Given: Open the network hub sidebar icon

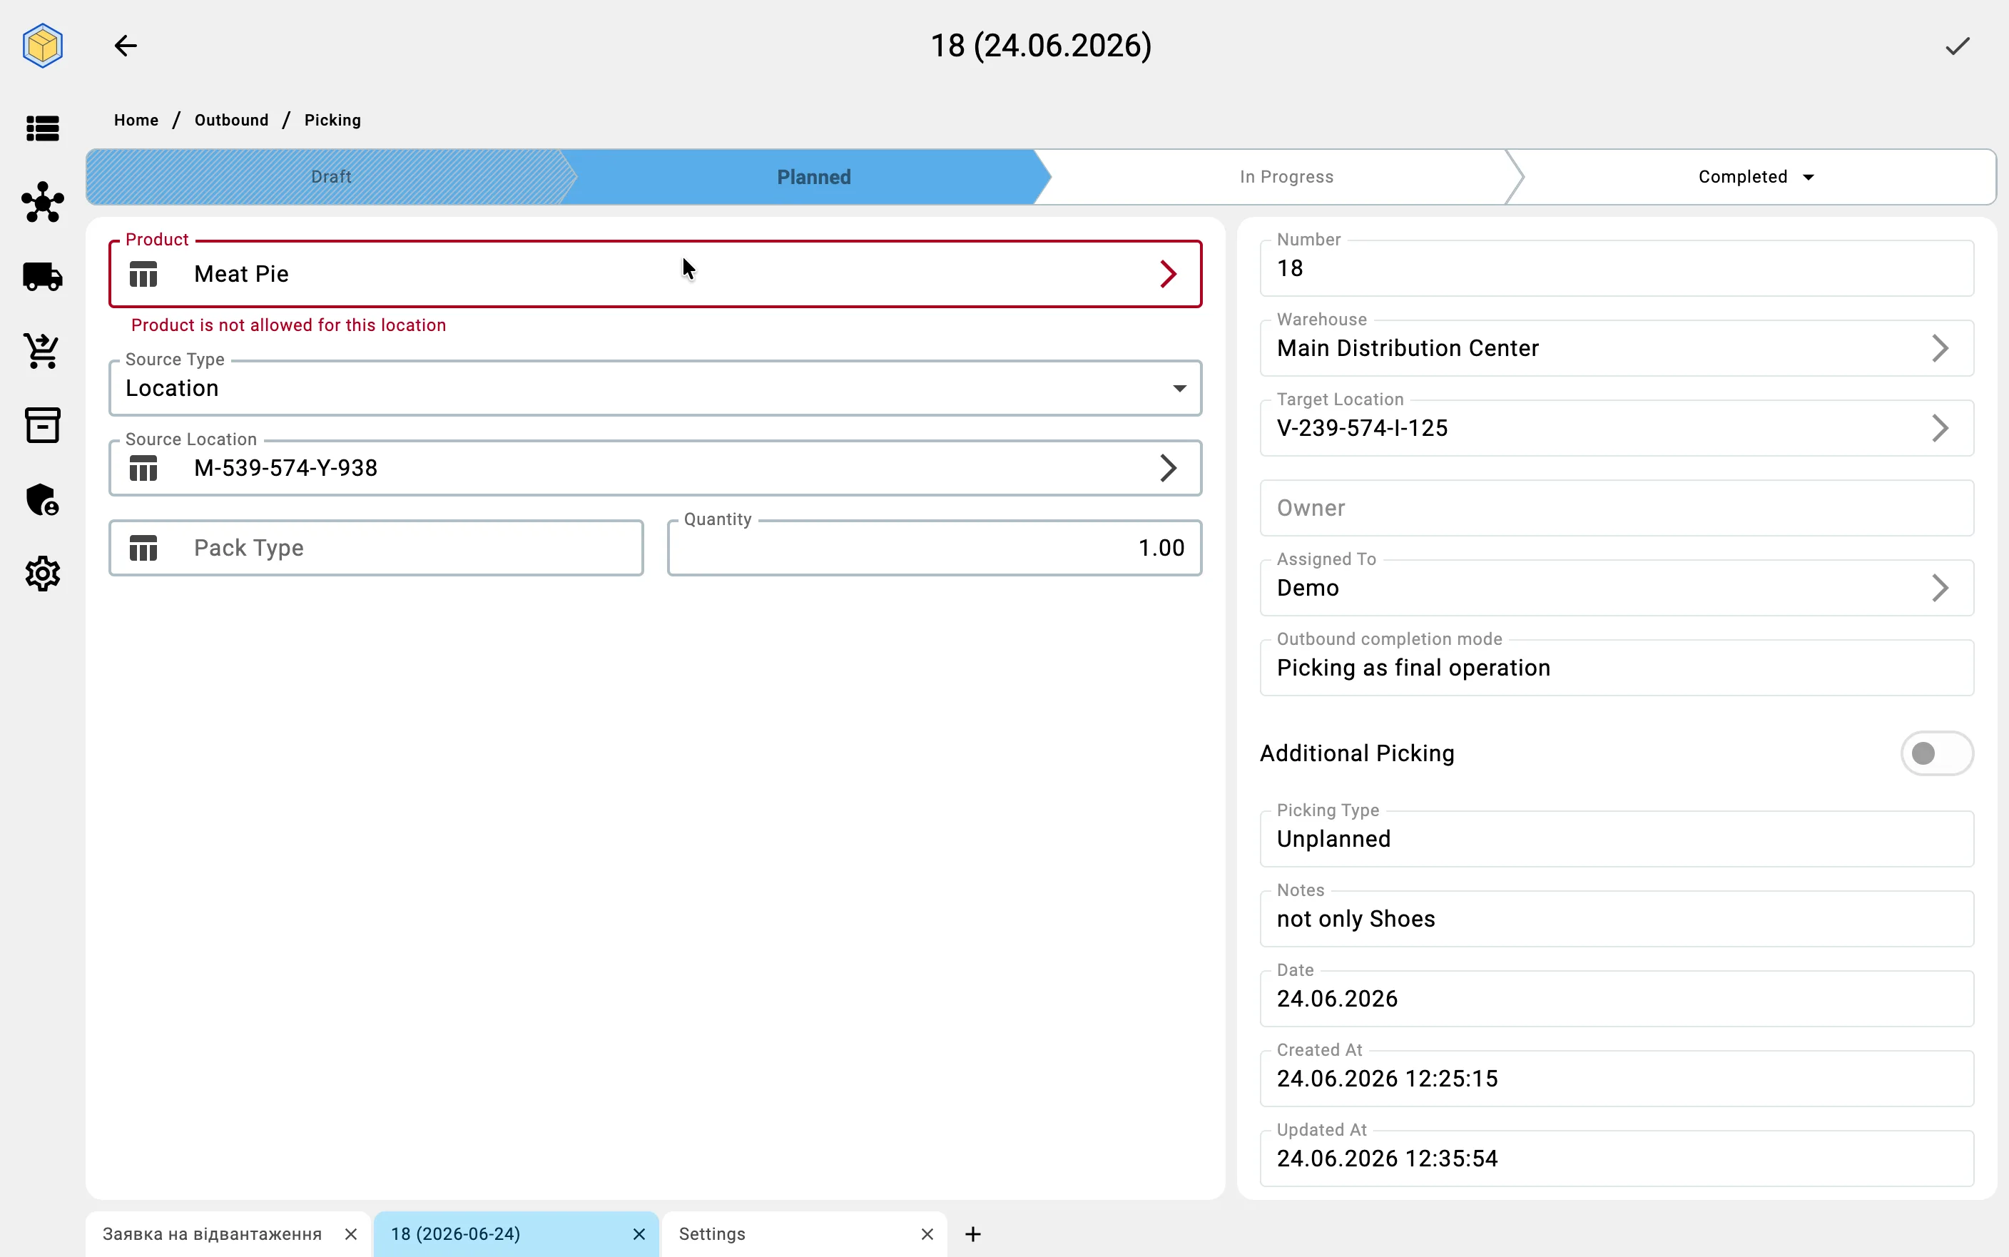Looking at the screenshot, I should point(42,202).
